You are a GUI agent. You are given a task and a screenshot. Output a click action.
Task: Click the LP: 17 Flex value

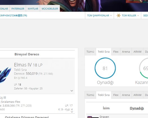[x=69, y=106]
